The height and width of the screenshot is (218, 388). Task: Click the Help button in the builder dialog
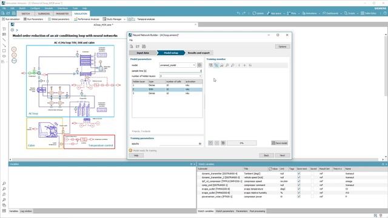click(136, 155)
